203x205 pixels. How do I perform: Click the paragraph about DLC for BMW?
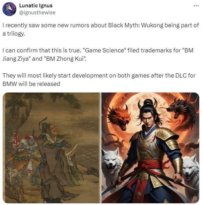click(99, 80)
